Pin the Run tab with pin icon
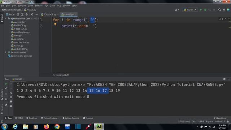 [6, 105]
